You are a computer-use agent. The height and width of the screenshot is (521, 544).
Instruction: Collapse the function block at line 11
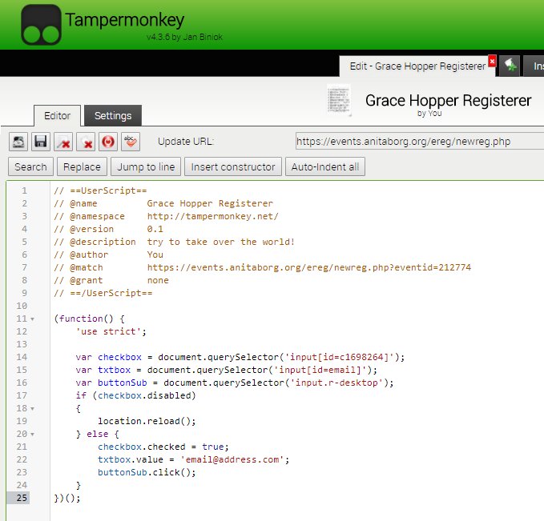(x=32, y=319)
